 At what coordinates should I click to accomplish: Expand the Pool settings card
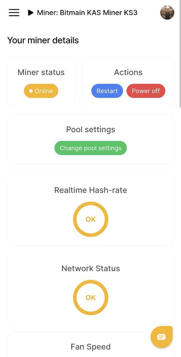point(90,129)
